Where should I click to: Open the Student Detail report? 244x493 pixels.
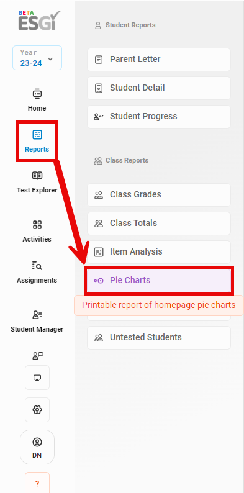tap(159, 88)
